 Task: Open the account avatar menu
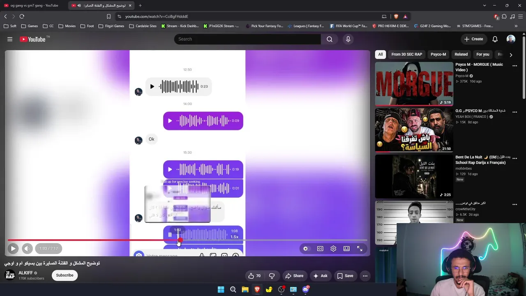[511, 39]
